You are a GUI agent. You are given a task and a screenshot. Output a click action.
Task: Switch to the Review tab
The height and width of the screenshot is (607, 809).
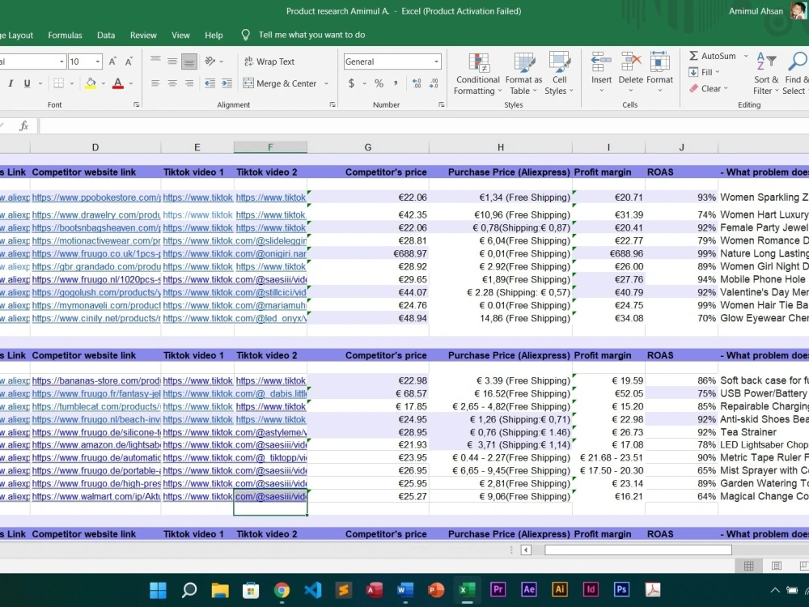(x=143, y=35)
